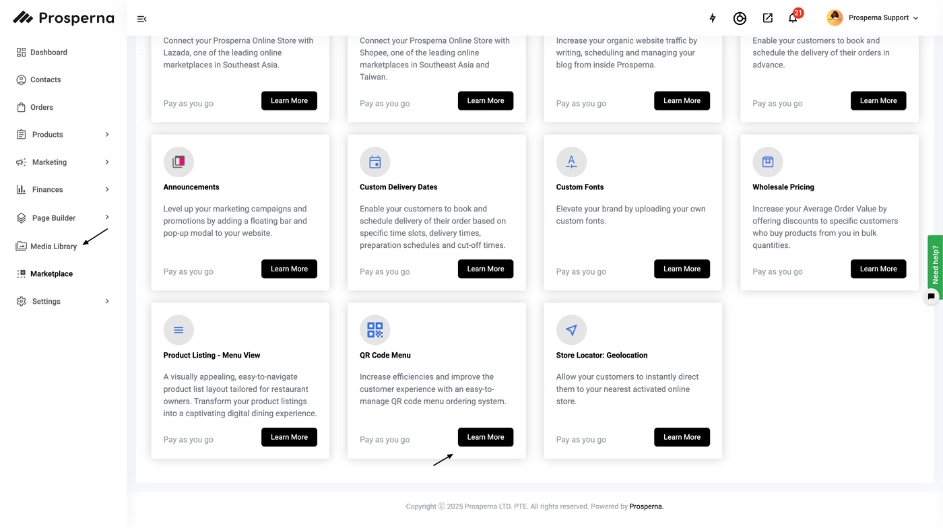Open the notifications bell icon
Screen dimensions: 943x528
793,18
